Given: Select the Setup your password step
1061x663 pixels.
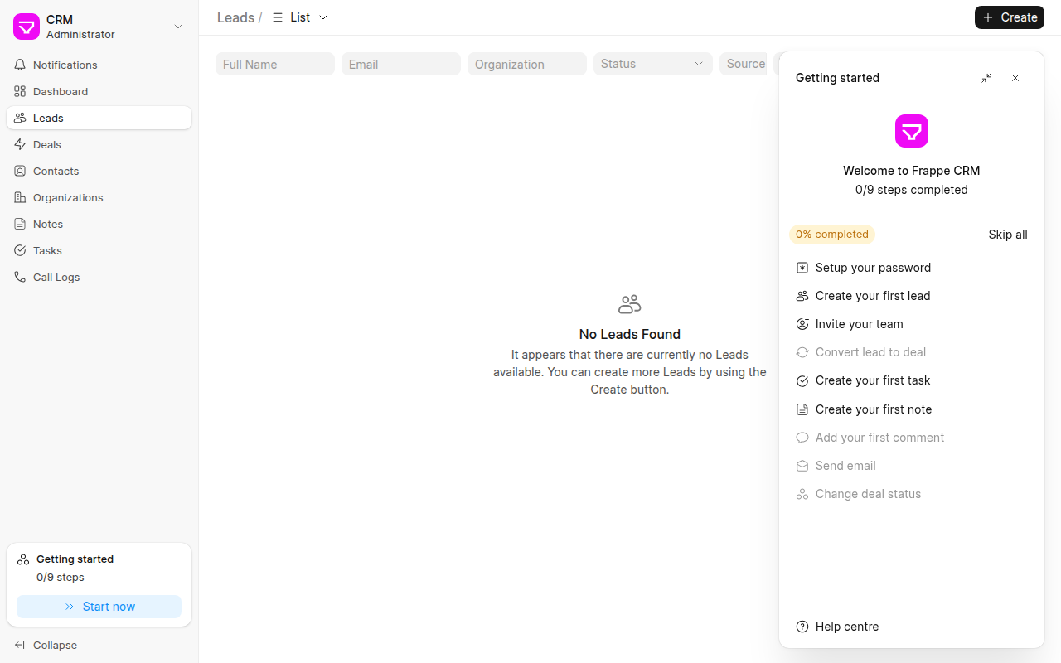Looking at the screenshot, I should 912,268.
